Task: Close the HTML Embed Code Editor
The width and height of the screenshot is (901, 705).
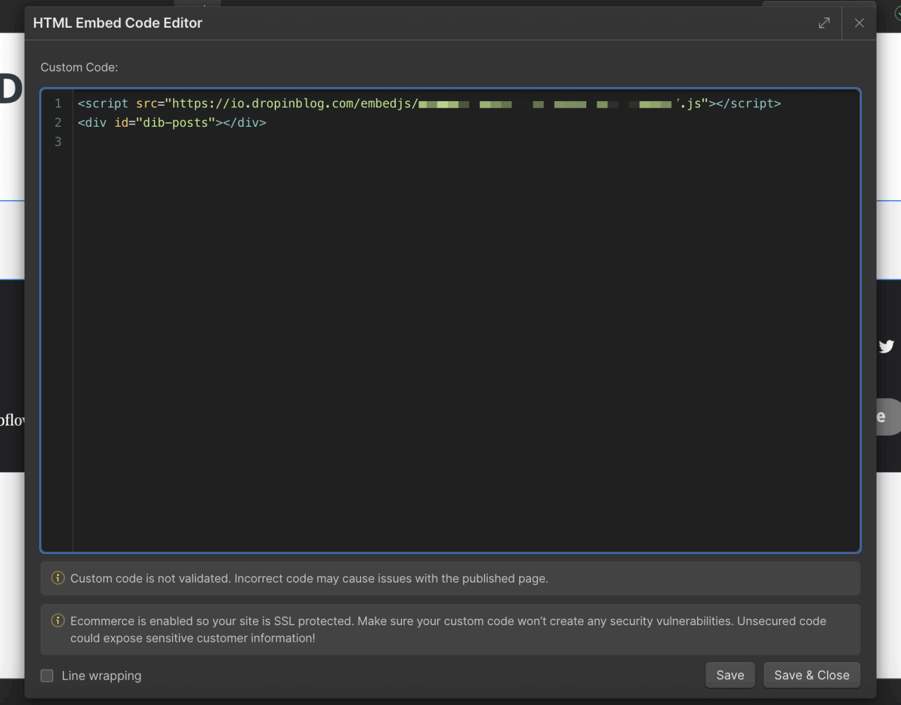Action: [859, 23]
